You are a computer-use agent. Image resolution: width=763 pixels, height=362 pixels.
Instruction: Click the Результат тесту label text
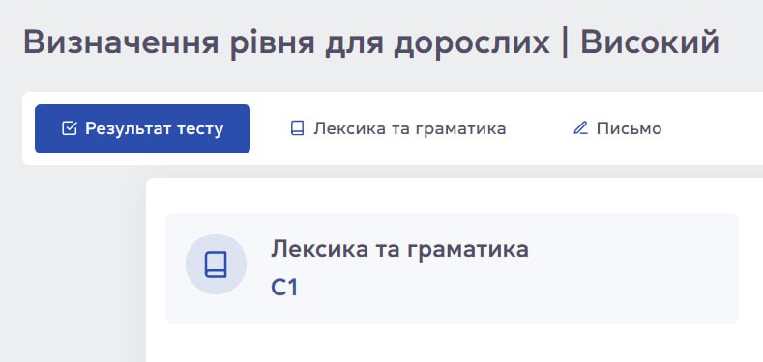click(155, 128)
